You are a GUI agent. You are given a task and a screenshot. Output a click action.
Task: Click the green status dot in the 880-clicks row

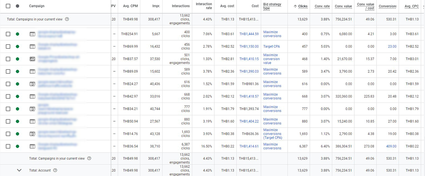18,121
